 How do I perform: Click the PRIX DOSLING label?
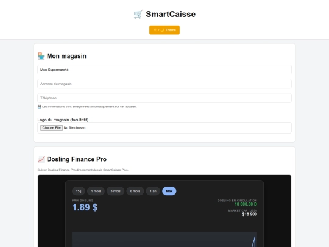[x=82, y=201]
